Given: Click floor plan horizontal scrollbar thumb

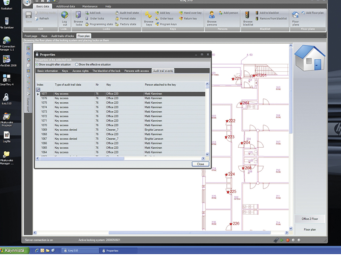Looking at the screenshot, I should 189,233.
